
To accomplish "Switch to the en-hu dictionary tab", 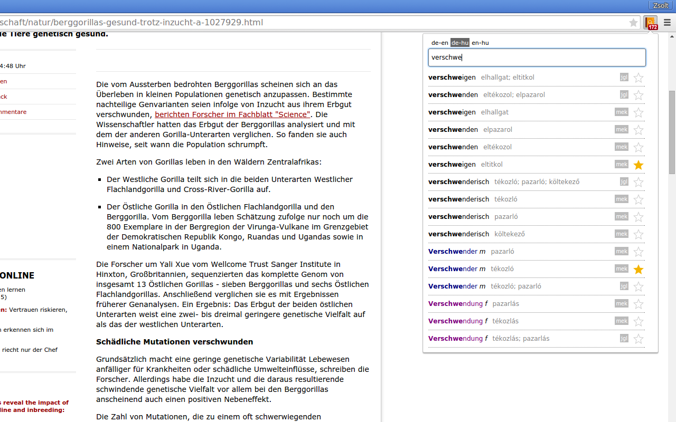I will coord(480,43).
